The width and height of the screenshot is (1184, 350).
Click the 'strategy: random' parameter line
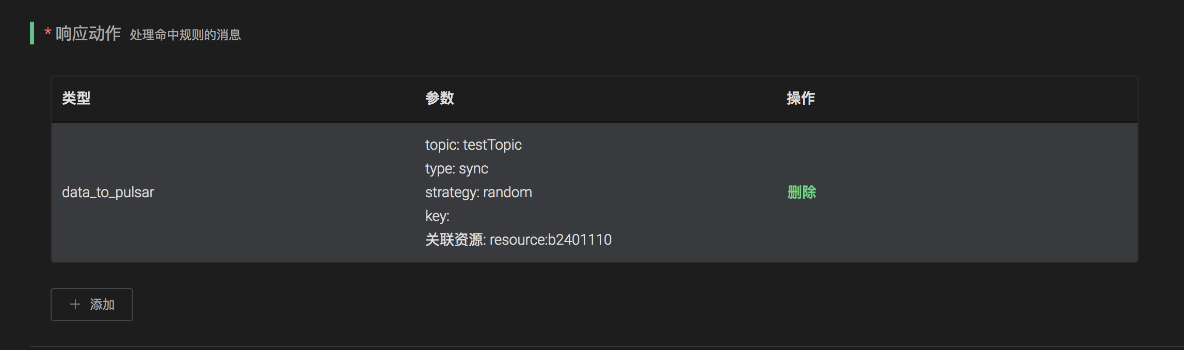click(478, 192)
